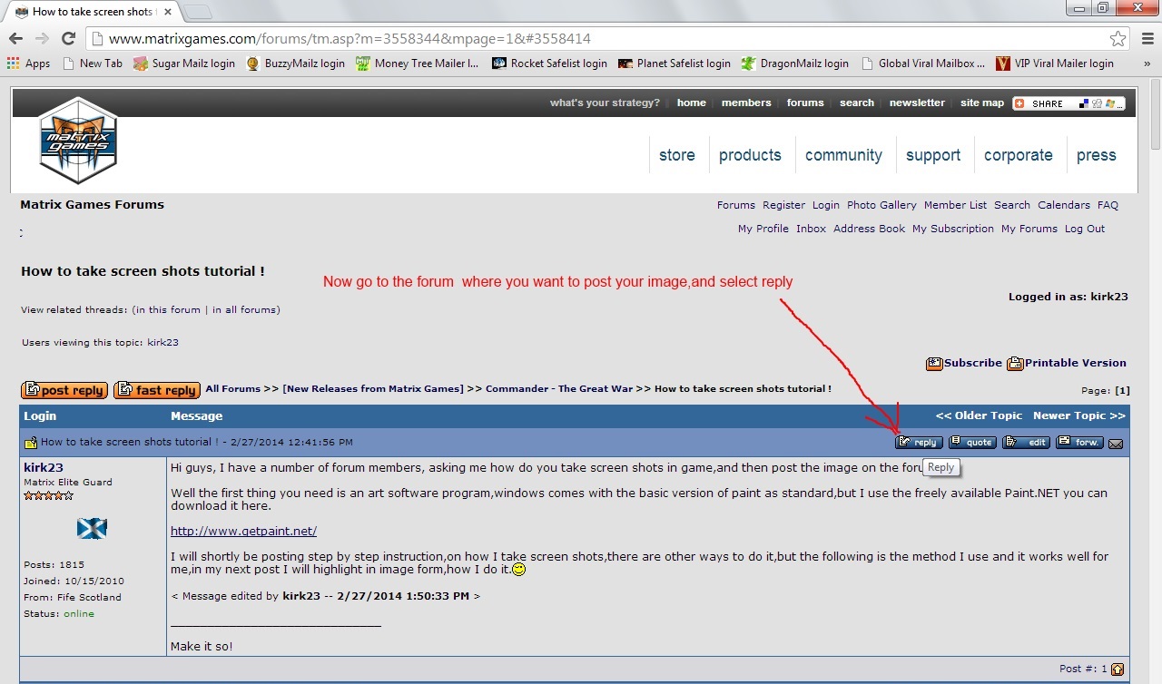Click the quote button on the post
The image size is (1162, 684).
click(972, 443)
